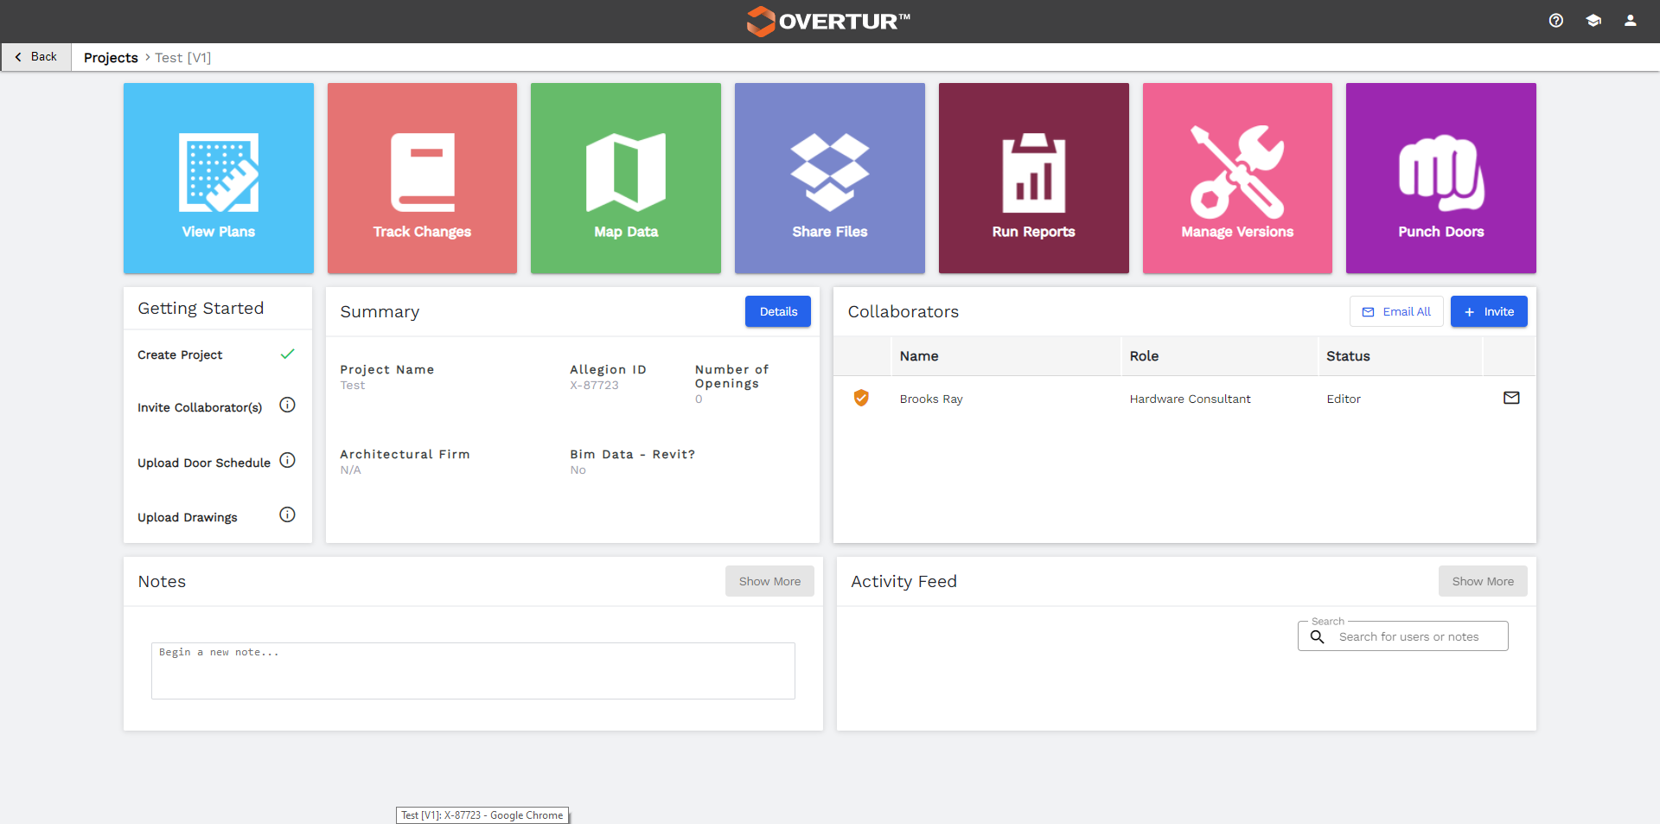
Task: Click info icon beside Upload Door Schedule
Action: point(288,460)
